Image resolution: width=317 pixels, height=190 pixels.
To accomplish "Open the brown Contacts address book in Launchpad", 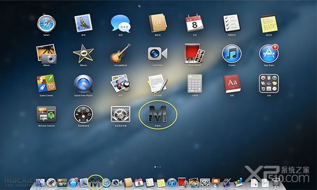I will click(x=157, y=23).
